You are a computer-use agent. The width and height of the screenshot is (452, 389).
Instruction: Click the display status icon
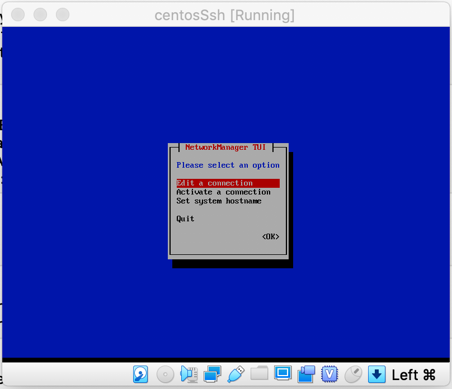click(283, 374)
